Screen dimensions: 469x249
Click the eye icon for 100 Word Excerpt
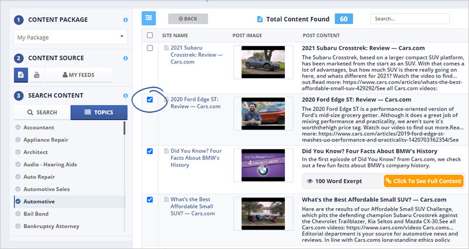pyautogui.click(x=311, y=181)
